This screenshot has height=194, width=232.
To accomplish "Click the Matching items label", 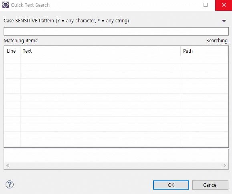I will 21,41.
